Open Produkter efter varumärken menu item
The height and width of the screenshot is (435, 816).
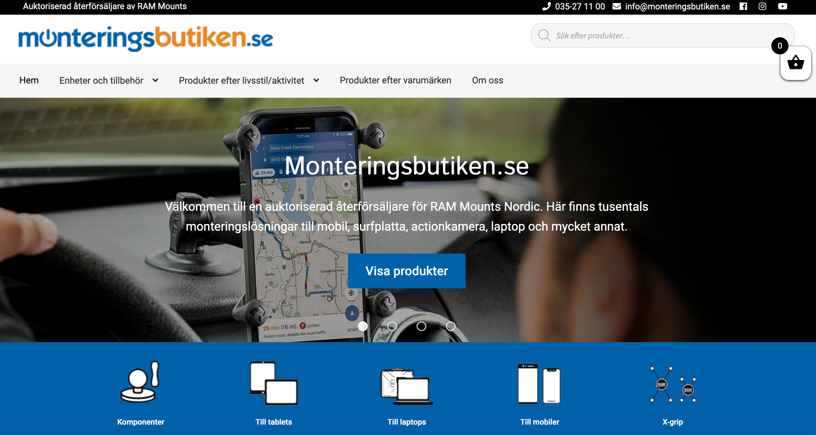pyautogui.click(x=395, y=80)
